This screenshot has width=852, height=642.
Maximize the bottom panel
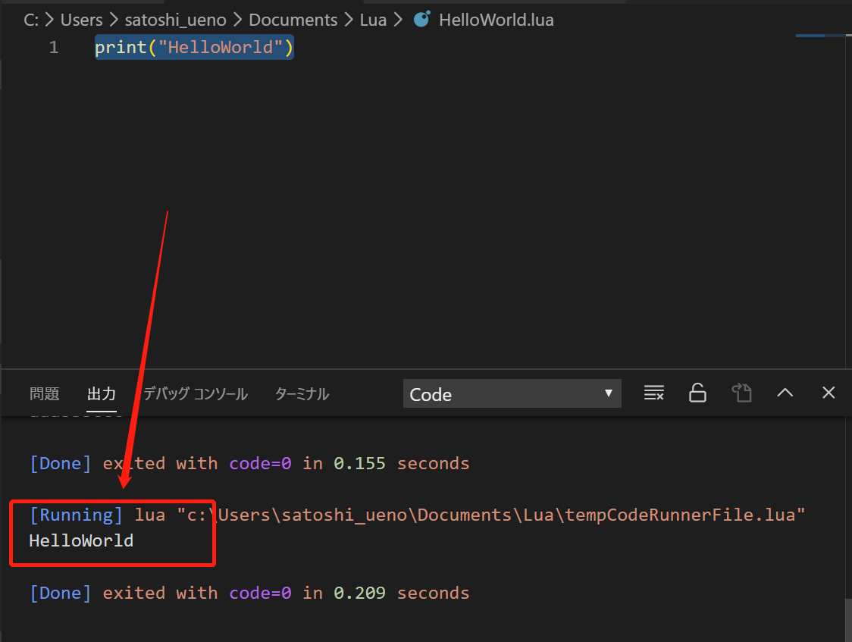pyautogui.click(x=785, y=393)
